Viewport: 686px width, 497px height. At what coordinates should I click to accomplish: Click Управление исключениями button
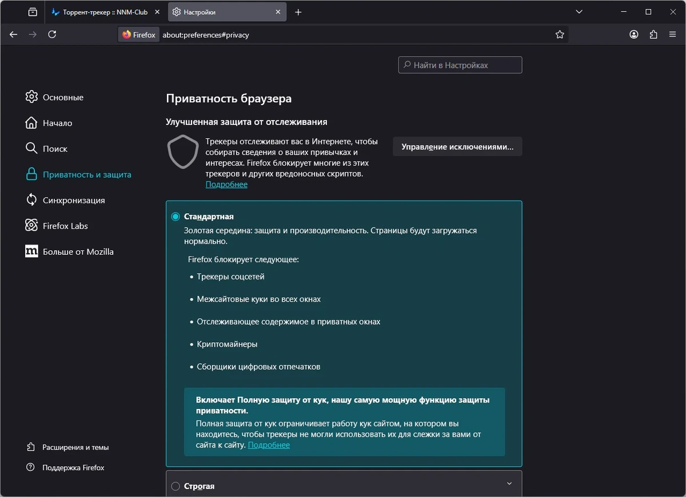457,147
